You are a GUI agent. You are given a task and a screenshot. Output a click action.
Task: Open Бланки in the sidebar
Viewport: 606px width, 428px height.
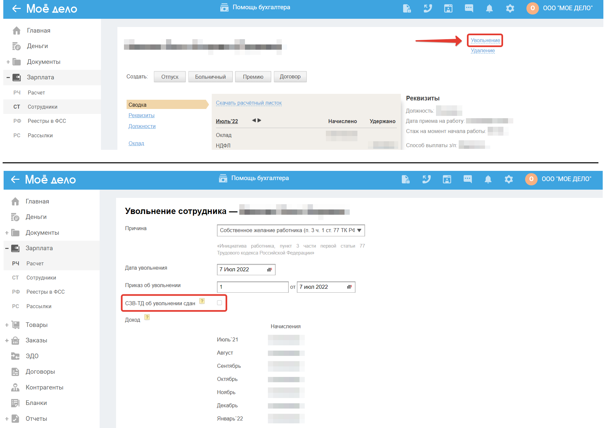(x=36, y=403)
